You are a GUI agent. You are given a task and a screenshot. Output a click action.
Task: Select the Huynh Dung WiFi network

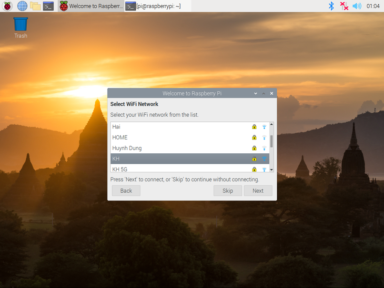[190, 148]
